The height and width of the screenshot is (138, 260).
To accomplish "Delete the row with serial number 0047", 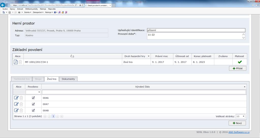I will click(21, 104).
